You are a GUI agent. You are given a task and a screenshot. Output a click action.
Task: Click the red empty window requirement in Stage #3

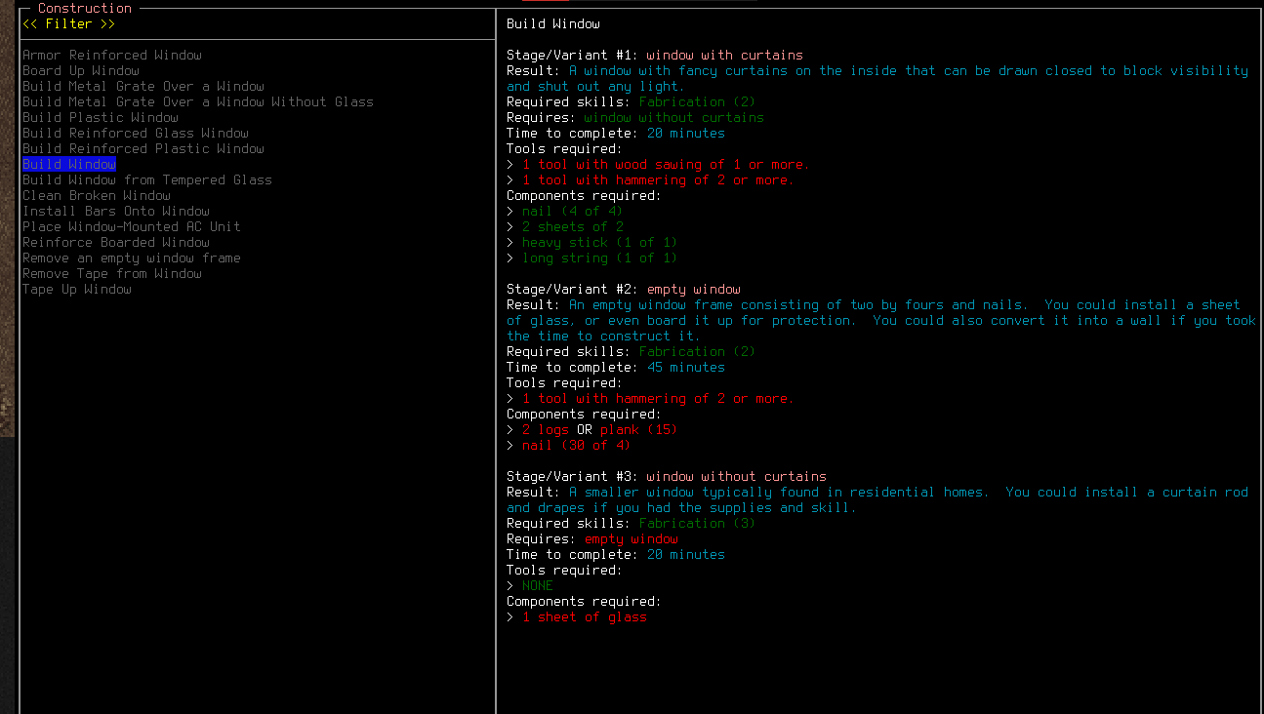tap(632, 538)
